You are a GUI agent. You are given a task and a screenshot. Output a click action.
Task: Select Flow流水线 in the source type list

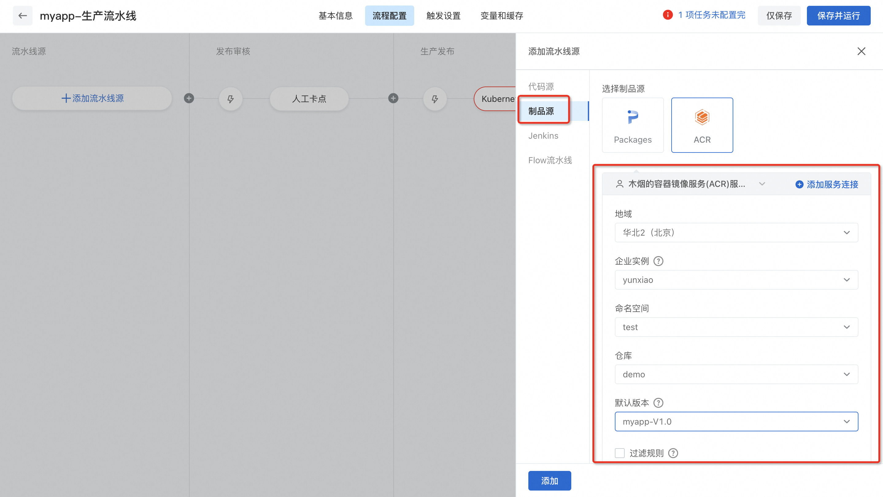(550, 160)
